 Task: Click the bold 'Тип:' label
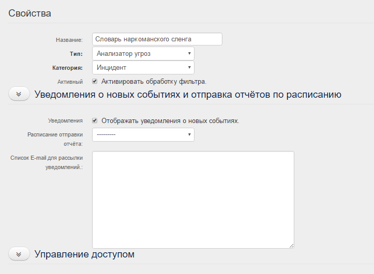76,54
